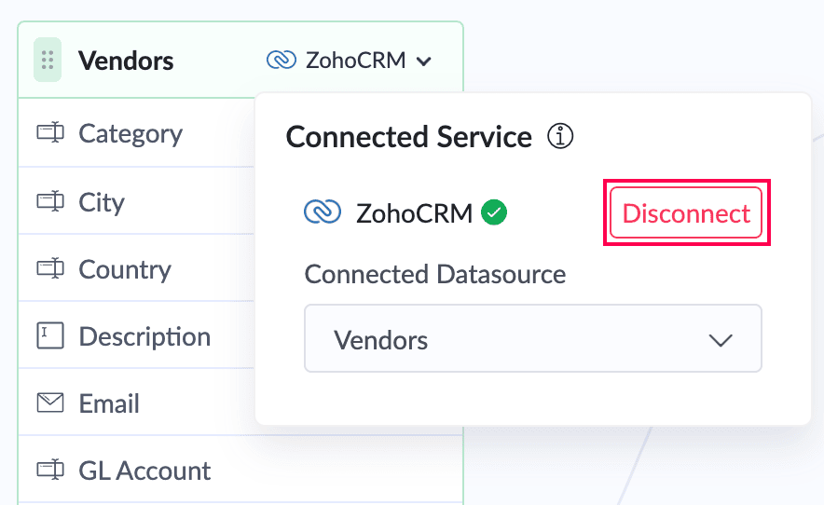Screen dimensions: 824x505
Task: Click the Email envelope icon
Action: click(x=50, y=403)
